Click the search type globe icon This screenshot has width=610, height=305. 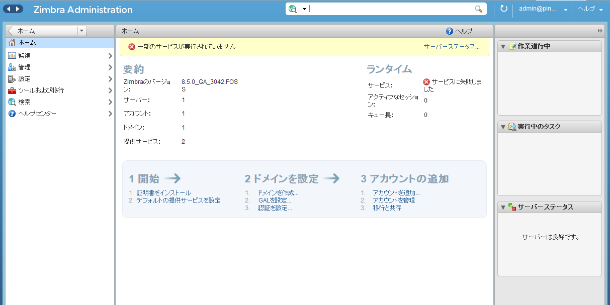click(x=293, y=9)
